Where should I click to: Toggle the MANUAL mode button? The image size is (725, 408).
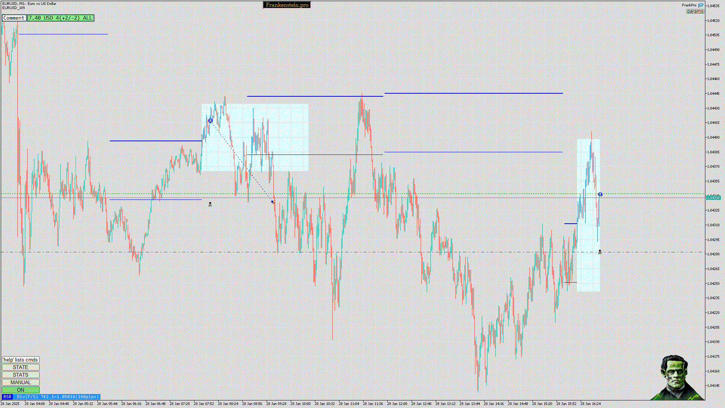[x=20, y=382]
